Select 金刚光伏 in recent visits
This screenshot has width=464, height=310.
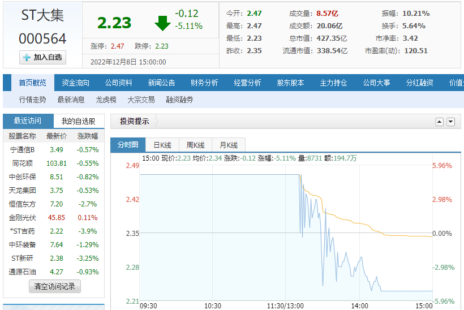pos(23,218)
